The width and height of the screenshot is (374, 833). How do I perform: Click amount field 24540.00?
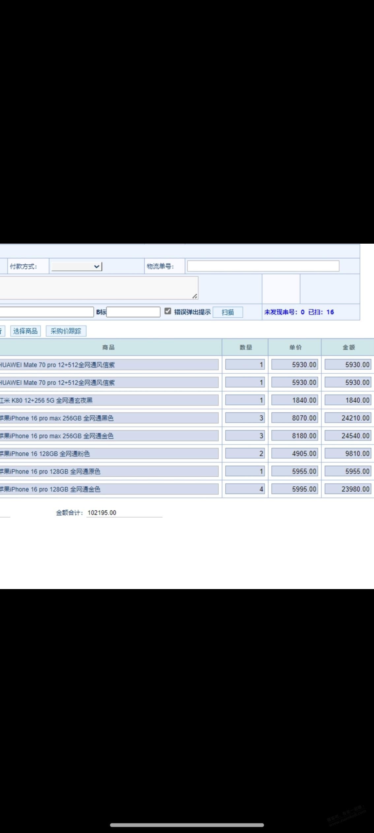(348, 436)
